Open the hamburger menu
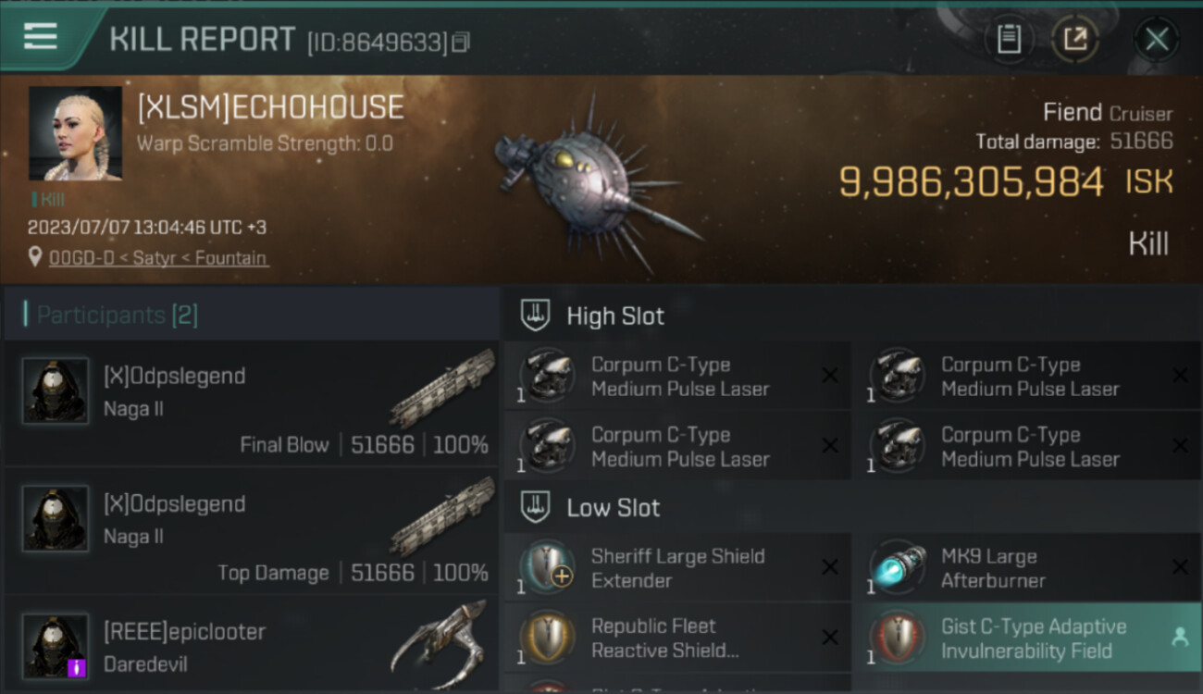The width and height of the screenshot is (1203, 694). tap(41, 37)
